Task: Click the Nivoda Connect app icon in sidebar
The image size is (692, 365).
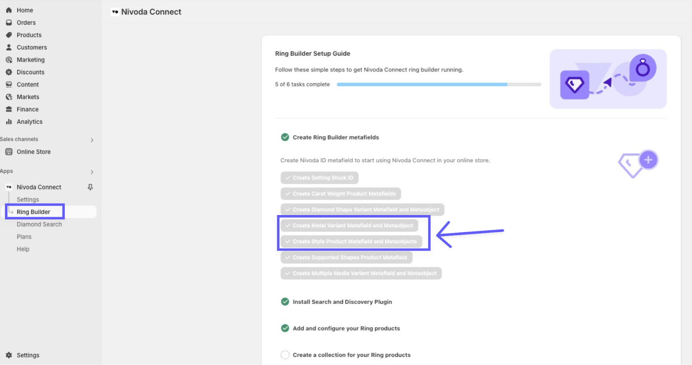Action: tap(9, 187)
